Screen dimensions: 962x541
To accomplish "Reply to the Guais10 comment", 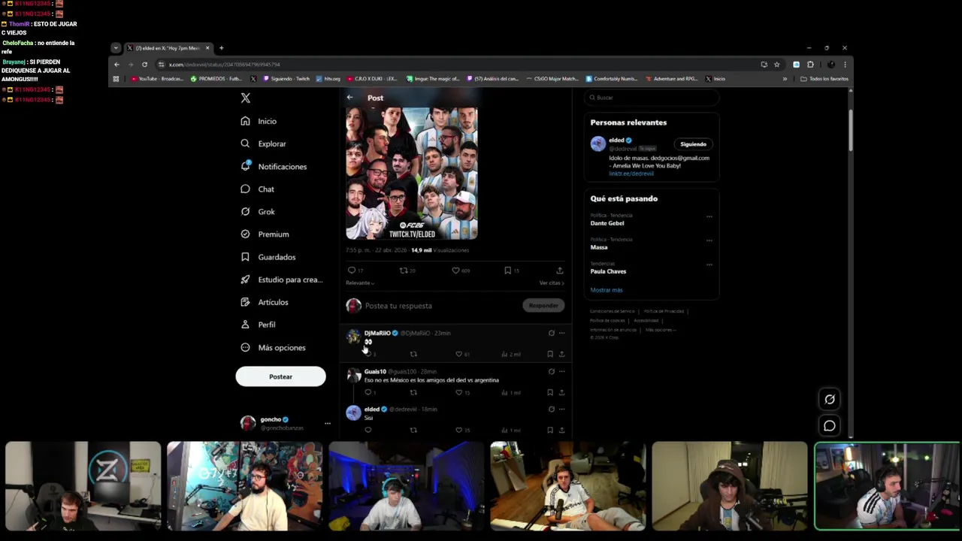I will coord(368,392).
